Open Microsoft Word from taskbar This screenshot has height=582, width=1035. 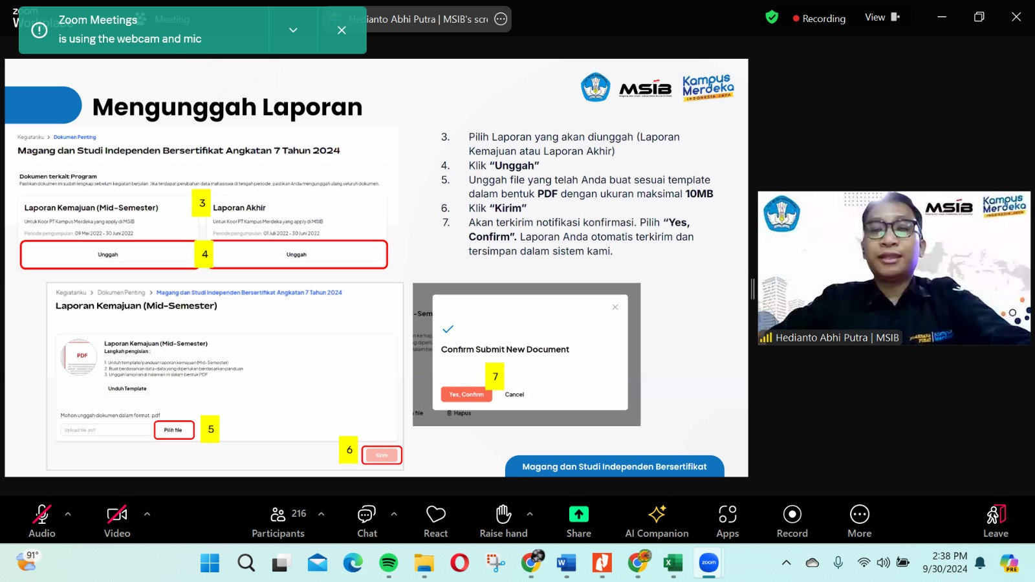point(566,563)
